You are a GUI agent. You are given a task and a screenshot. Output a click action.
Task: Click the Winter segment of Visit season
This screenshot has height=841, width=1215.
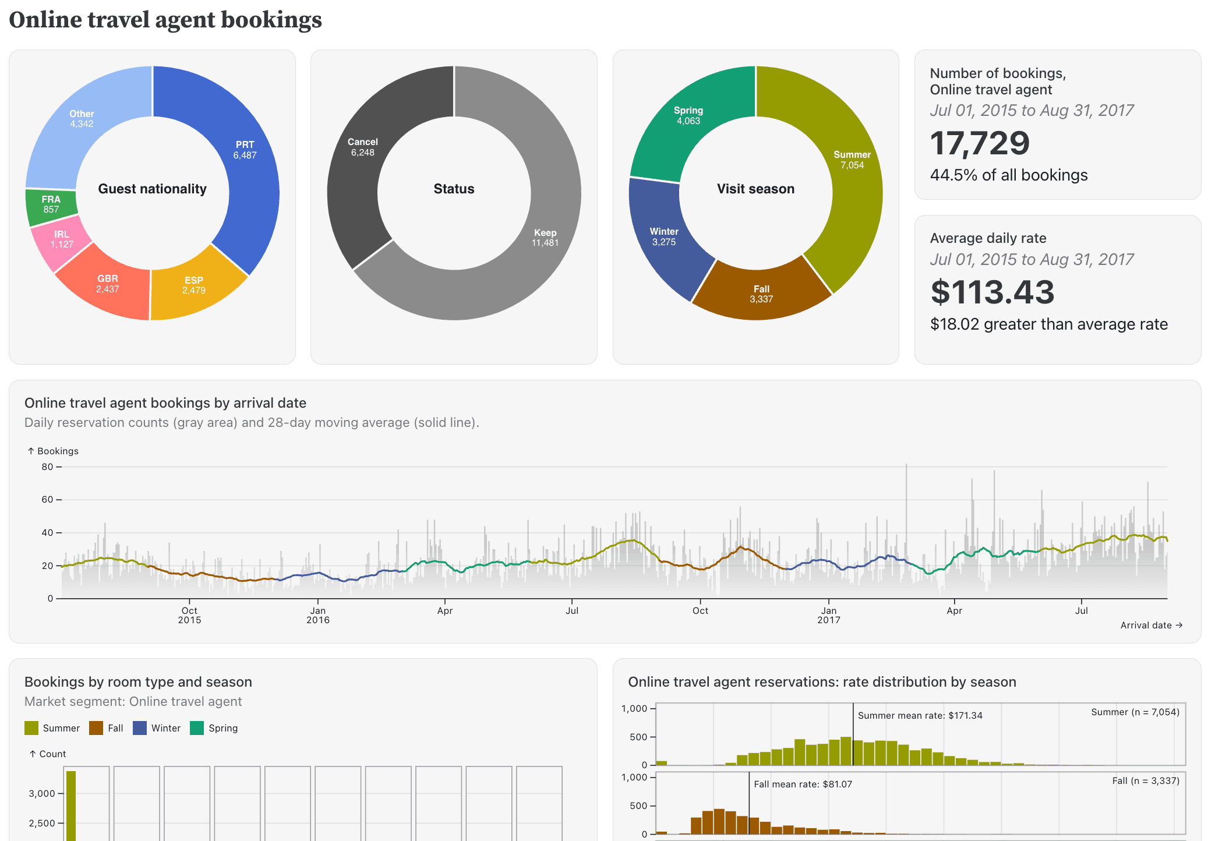tap(663, 236)
